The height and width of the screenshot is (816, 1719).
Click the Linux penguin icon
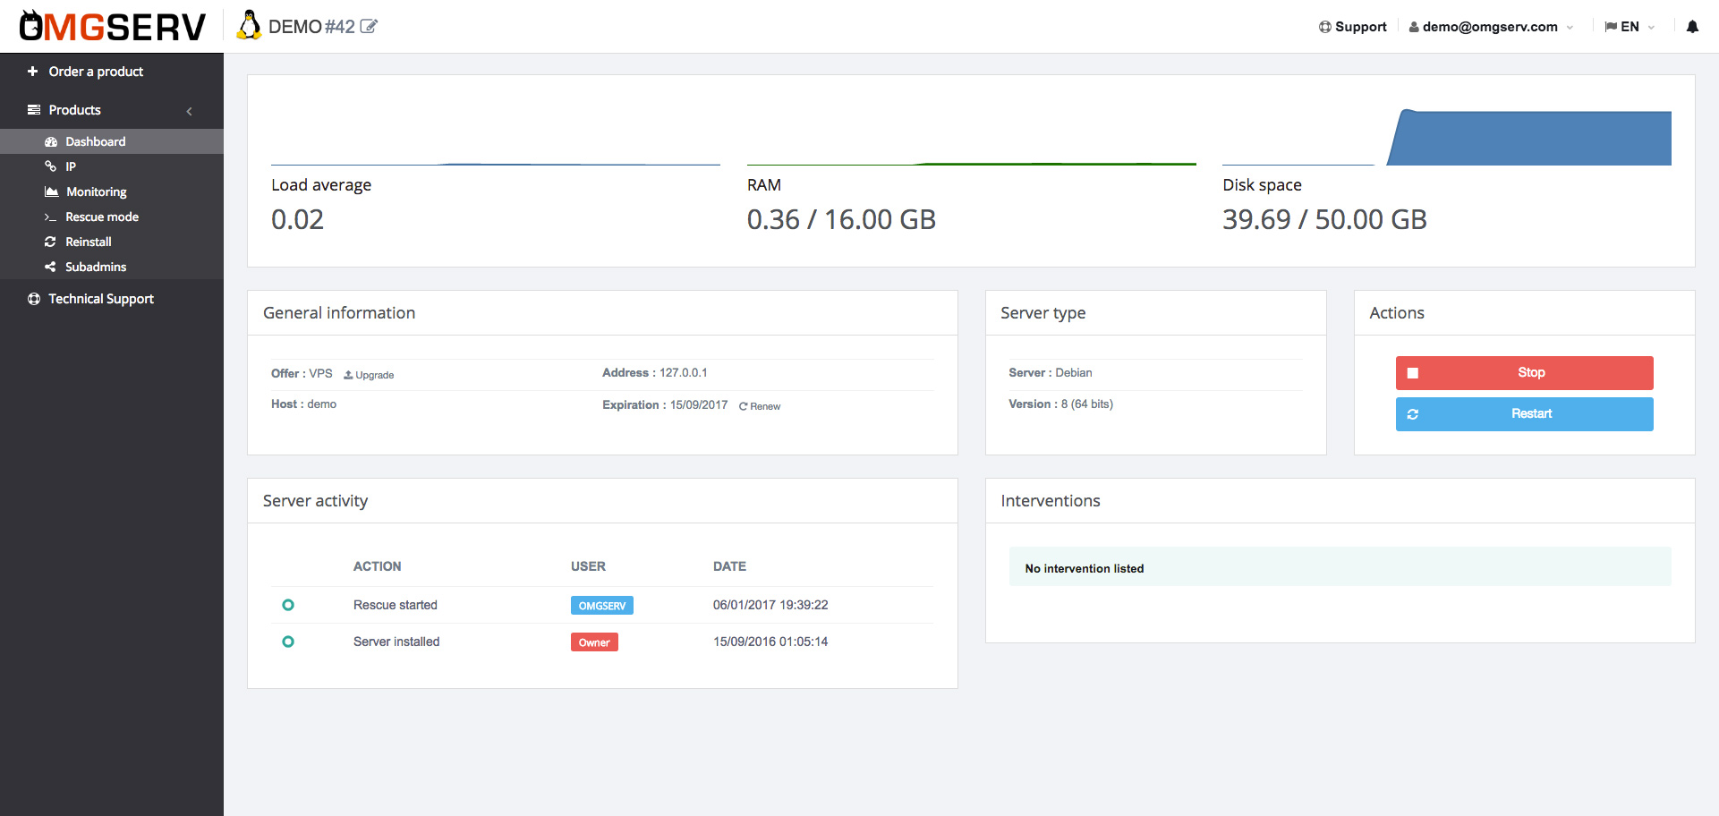(x=249, y=25)
